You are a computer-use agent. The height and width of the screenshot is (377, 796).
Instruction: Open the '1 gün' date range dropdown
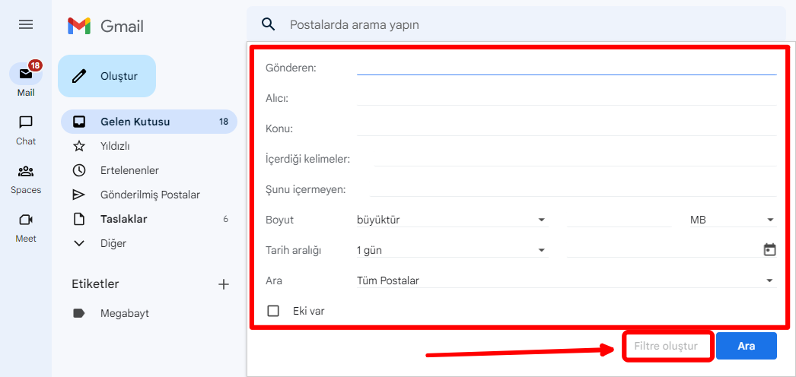tap(451, 250)
